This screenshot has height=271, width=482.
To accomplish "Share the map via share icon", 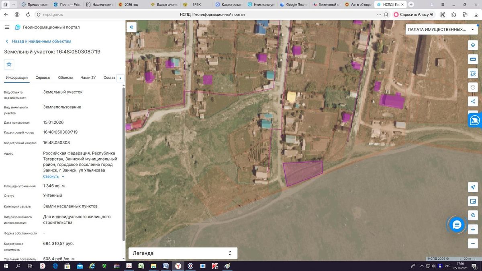I will coord(473,102).
